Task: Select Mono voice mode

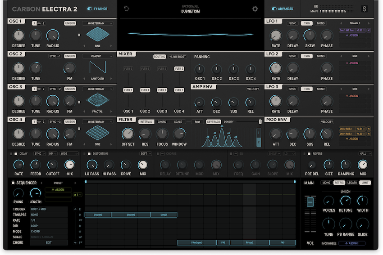Action: point(326,183)
